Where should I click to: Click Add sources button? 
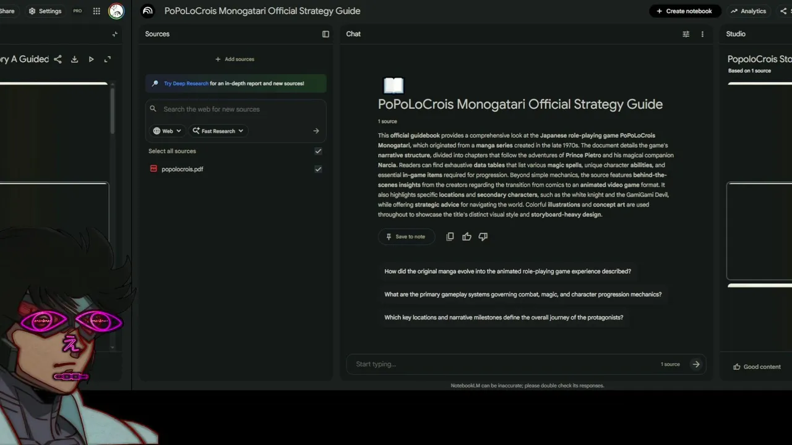click(x=235, y=59)
